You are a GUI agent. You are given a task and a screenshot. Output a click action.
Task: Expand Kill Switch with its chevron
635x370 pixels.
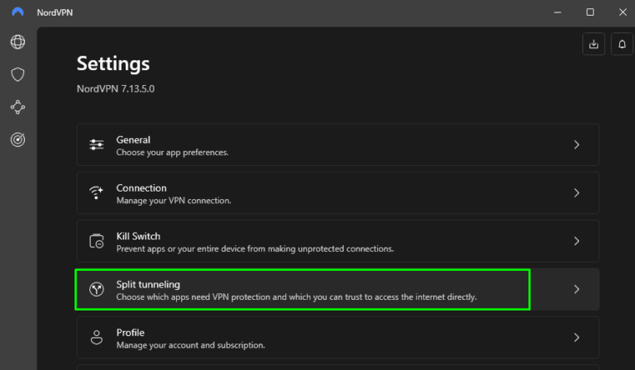click(576, 241)
